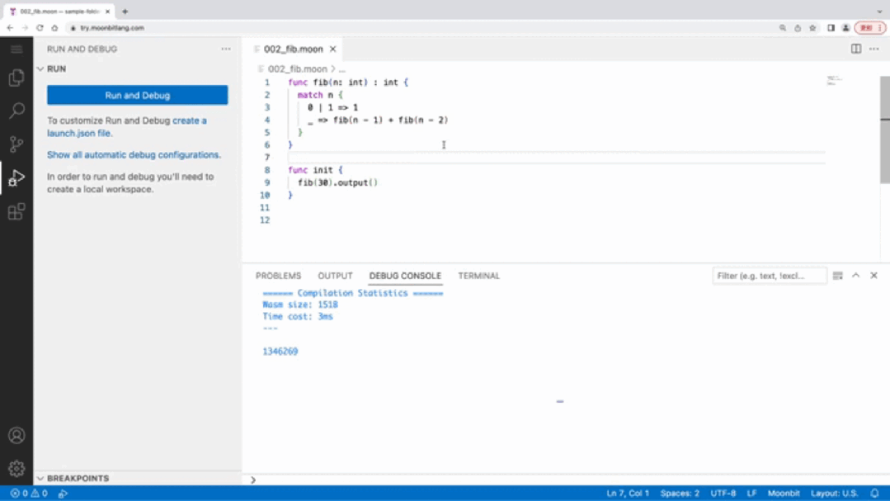Toggle browser side panel icon
Screen dimensions: 890x501
[x=831, y=28]
